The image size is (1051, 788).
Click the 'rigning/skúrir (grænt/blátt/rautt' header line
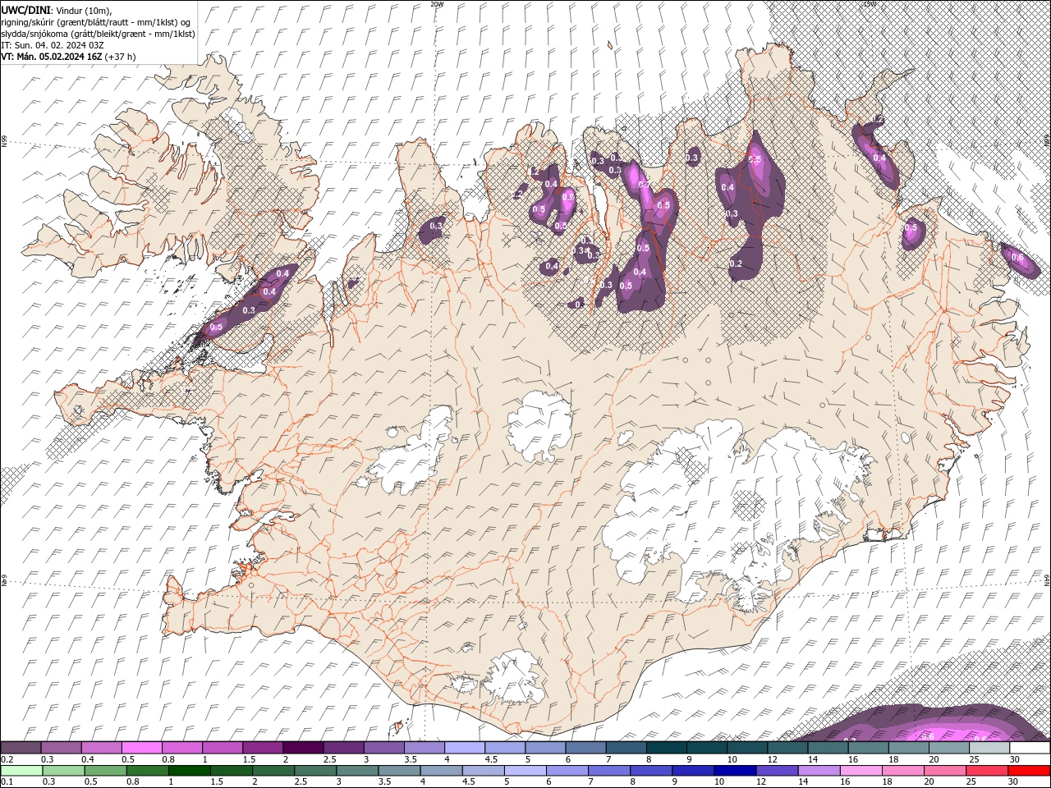(95, 21)
